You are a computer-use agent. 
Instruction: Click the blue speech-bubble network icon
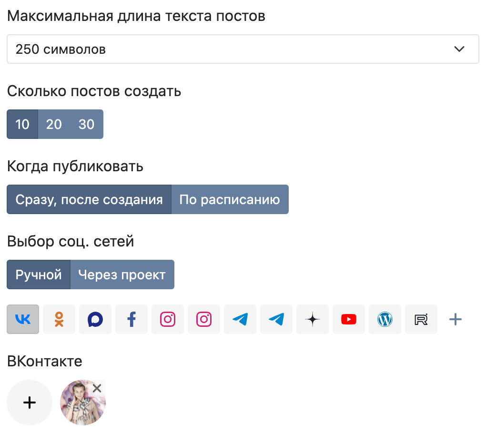click(x=95, y=319)
